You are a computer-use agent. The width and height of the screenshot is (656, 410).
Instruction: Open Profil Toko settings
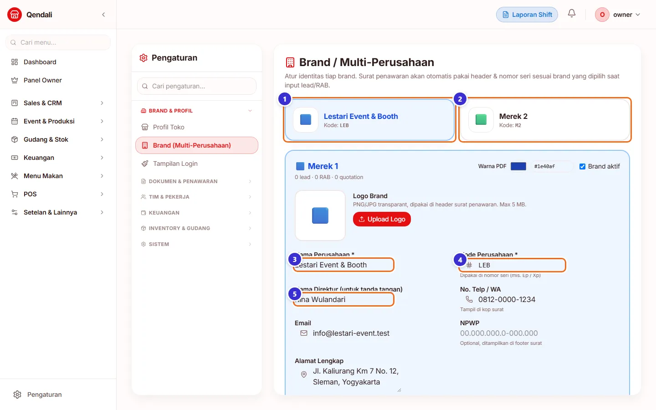197,127
